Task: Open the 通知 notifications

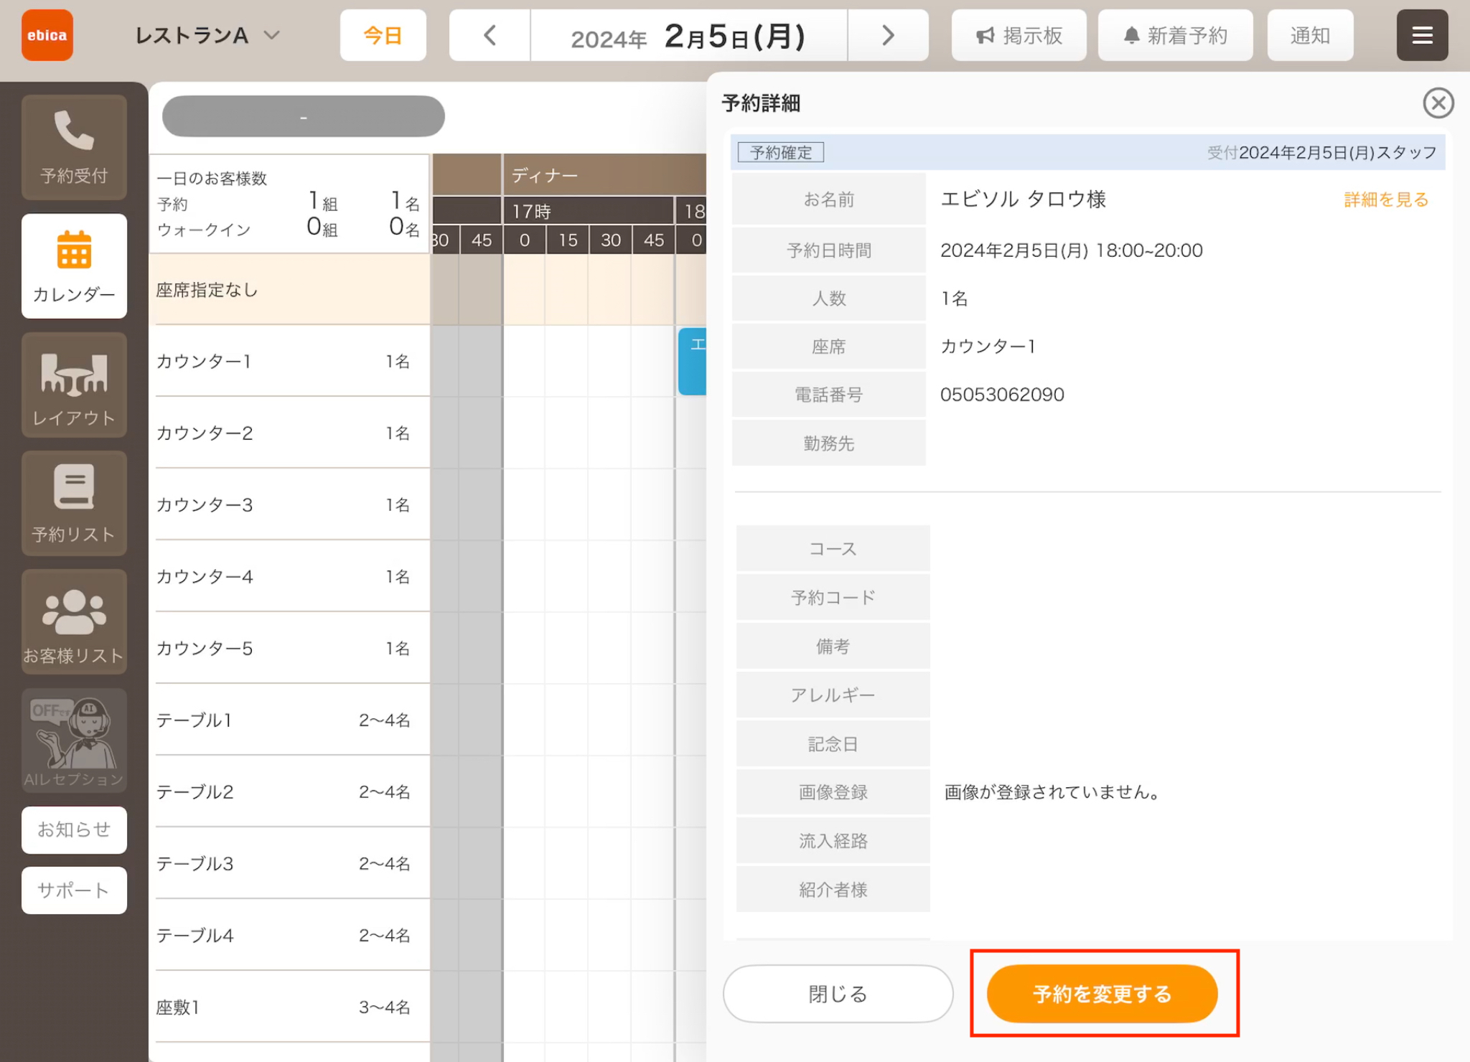Action: point(1310,35)
